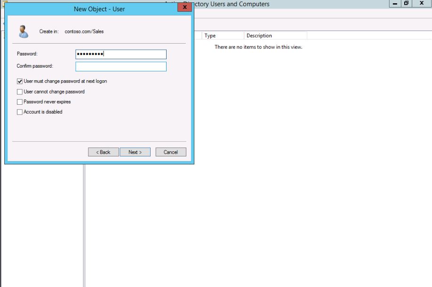This screenshot has width=432, height=287.
Task: Cancel the new user wizard
Action: coord(170,152)
